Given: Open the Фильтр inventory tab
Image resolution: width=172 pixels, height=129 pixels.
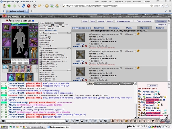Looking at the screenshot, I should tap(160, 28).
